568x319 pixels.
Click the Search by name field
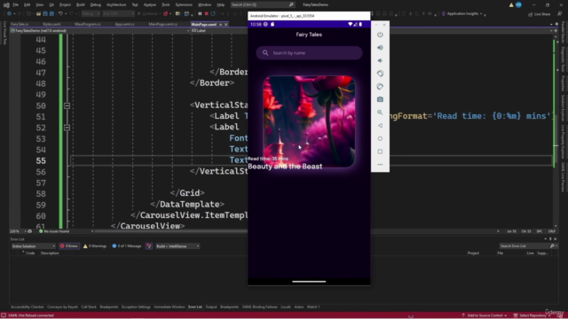(x=309, y=53)
